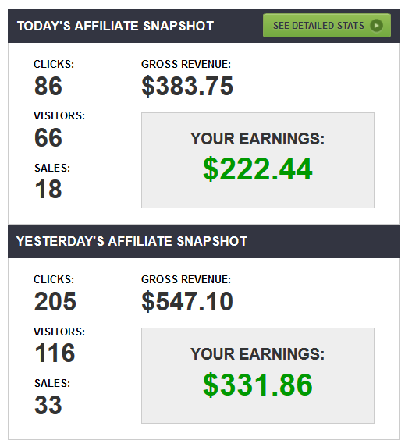The image size is (412, 447).
Task: Click yesterday's Your Earnings label
Action: click(257, 354)
